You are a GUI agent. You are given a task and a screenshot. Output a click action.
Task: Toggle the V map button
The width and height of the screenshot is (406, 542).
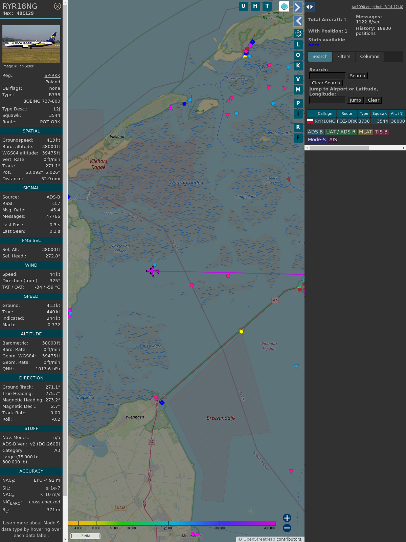click(x=298, y=79)
